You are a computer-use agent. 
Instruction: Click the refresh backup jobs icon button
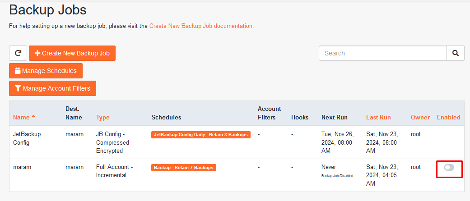[18, 53]
